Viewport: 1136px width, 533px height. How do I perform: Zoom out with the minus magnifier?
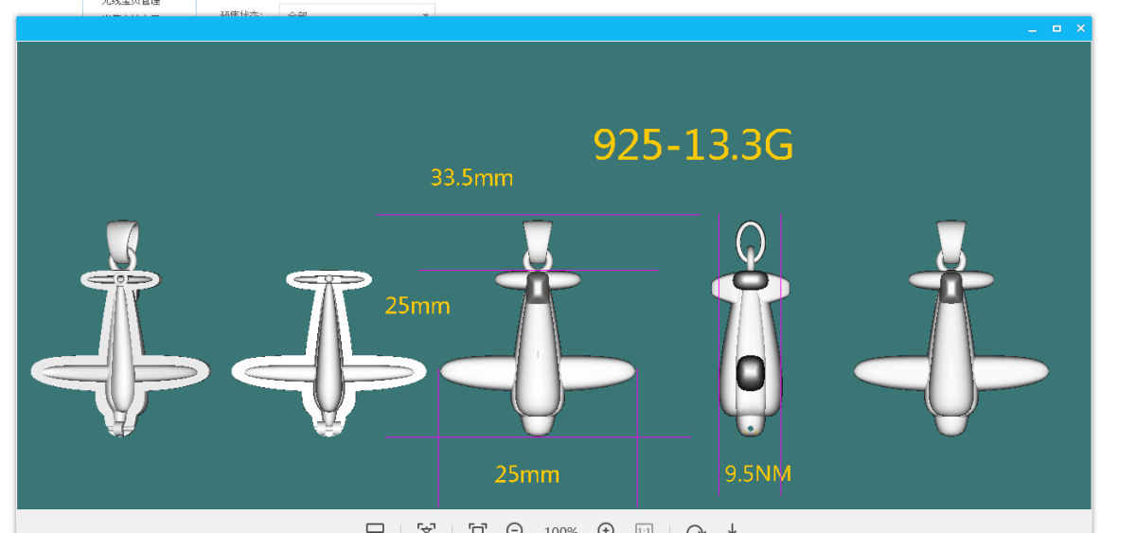pos(515,528)
